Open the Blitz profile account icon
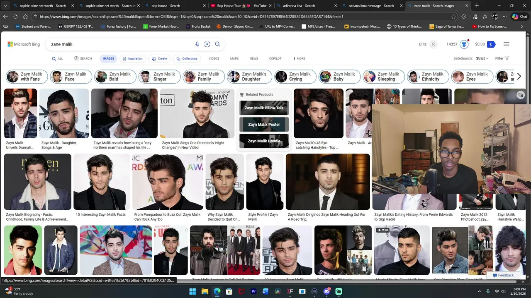 click(x=433, y=44)
